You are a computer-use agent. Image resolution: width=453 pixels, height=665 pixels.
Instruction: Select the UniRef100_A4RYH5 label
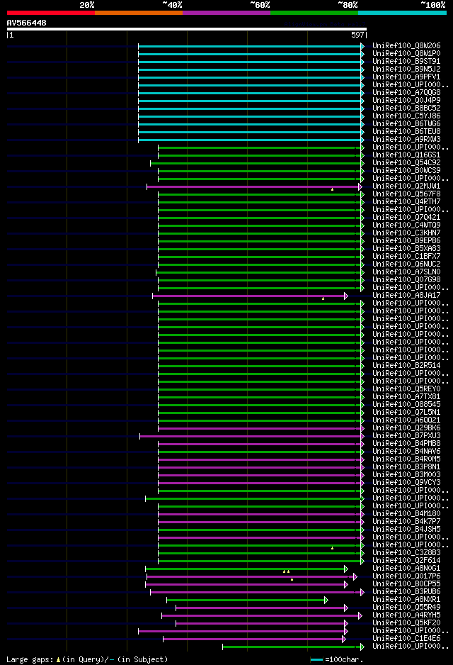tap(406, 615)
